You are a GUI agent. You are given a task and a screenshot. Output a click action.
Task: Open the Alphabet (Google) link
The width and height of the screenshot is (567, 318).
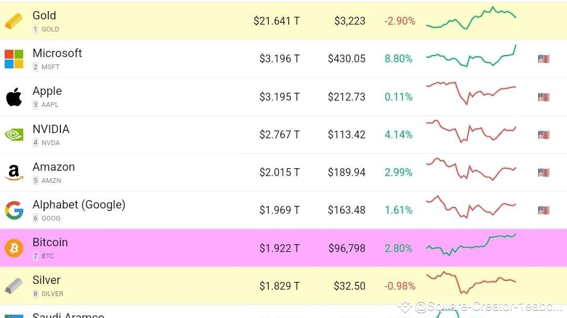(x=79, y=205)
